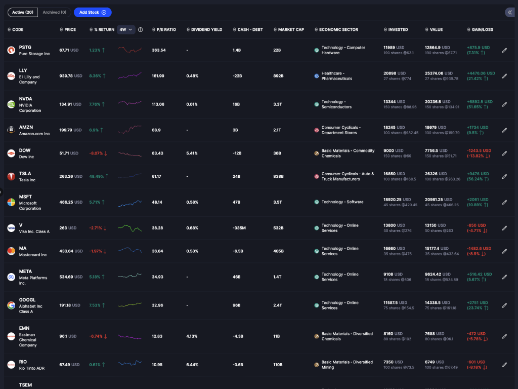The height and width of the screenshot is (389, 518).
Task: Sort by the CASH - DEBT column header
Action: pyautogui.click(x=248, y=30)
